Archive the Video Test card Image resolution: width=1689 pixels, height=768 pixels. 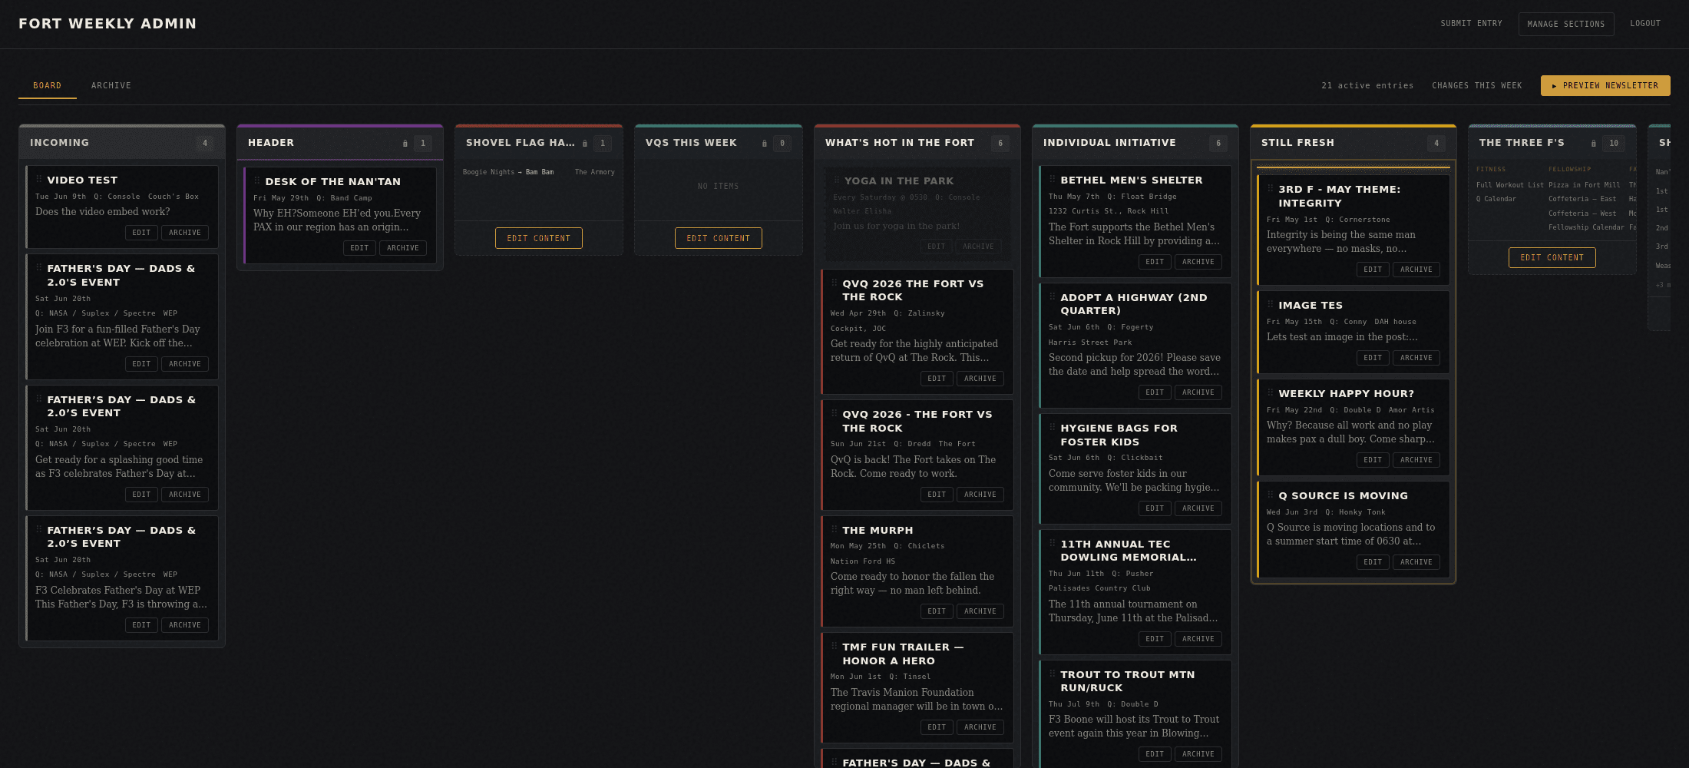point(185,233)
